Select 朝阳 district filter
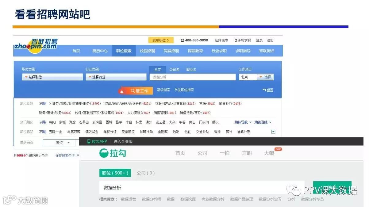This screenshot has width=369, height=207. pyautogui.click(x=52, y=122)
